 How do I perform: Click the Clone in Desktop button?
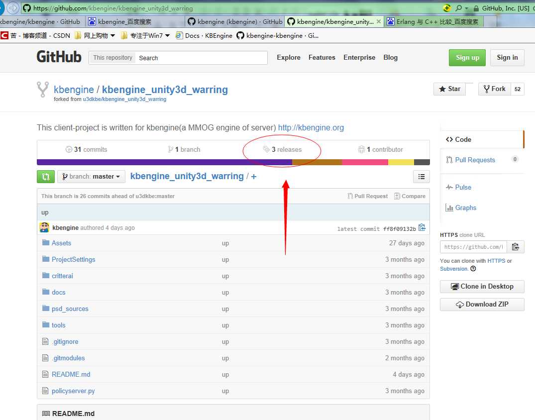click(x=482, y=286)
